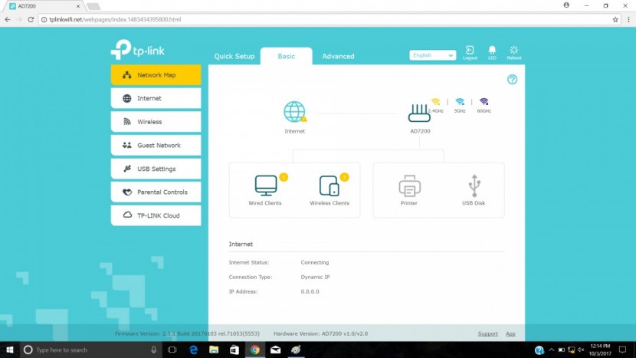
Task: Switch to the Basic tab
Action: (x=287, y=57)
